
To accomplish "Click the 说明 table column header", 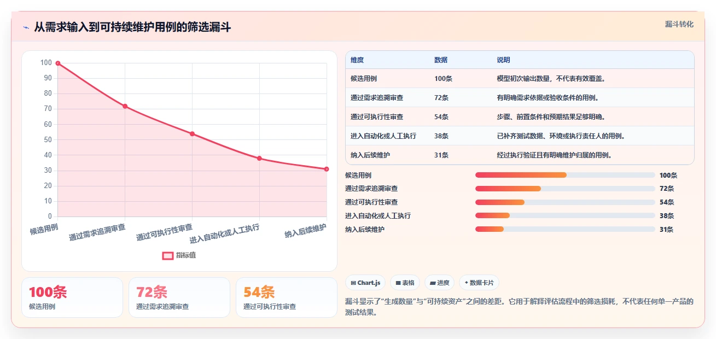I will (503, 60).
